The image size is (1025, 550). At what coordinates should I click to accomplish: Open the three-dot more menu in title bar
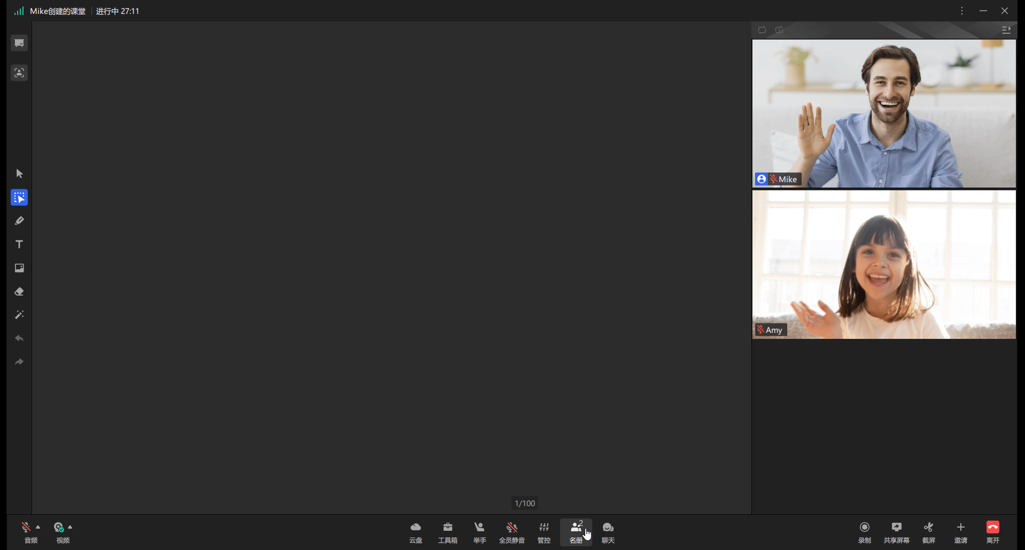pyautogui.click(x=962, y=11)
